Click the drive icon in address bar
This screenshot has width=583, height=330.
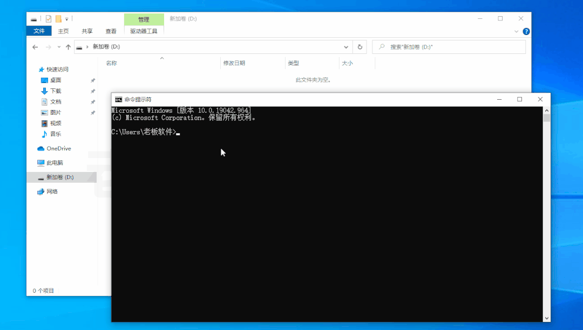[x=79, y=47]
